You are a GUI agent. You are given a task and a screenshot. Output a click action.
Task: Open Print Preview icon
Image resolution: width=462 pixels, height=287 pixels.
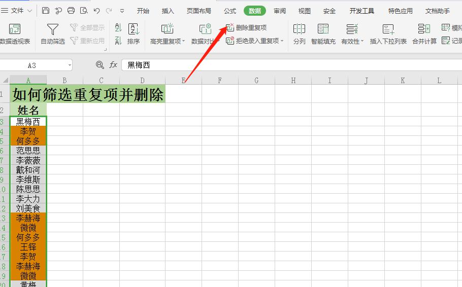coord(84,11)
